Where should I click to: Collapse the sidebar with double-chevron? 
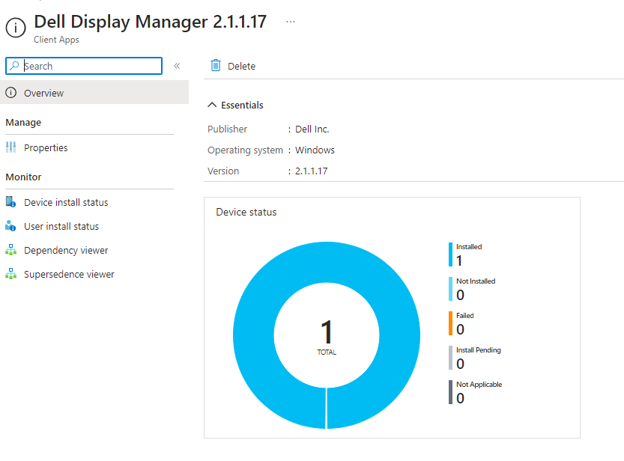tap(177, 66)
